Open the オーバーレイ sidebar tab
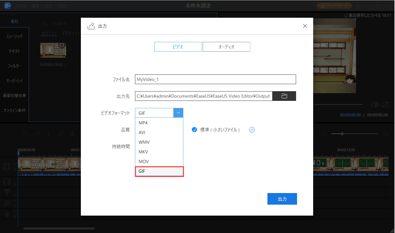395x233 pixels. (x=14, y=81)
